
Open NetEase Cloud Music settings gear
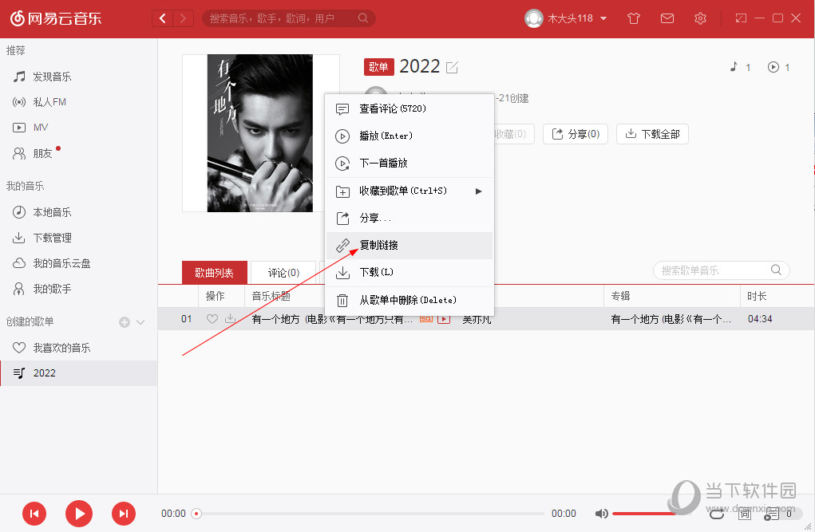[x=700, y=18]
